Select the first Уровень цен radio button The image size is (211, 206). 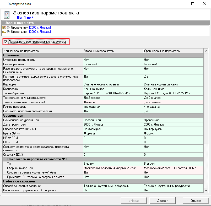8,28
